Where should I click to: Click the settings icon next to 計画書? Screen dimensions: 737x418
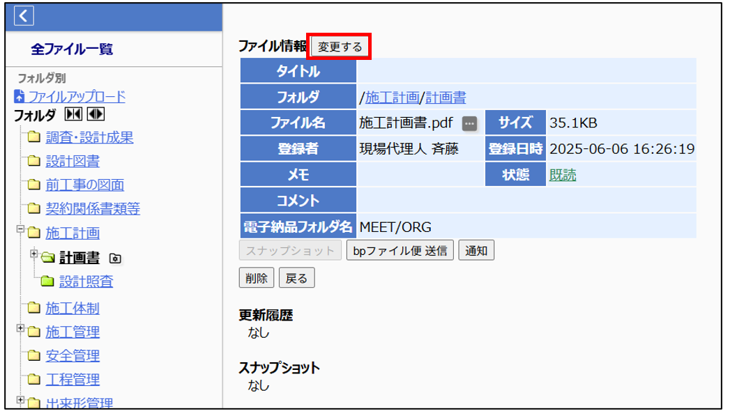(x=116, y=259)
